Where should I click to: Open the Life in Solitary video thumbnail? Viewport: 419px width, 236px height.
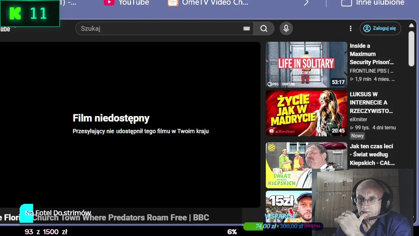click(x=306, y=64)
